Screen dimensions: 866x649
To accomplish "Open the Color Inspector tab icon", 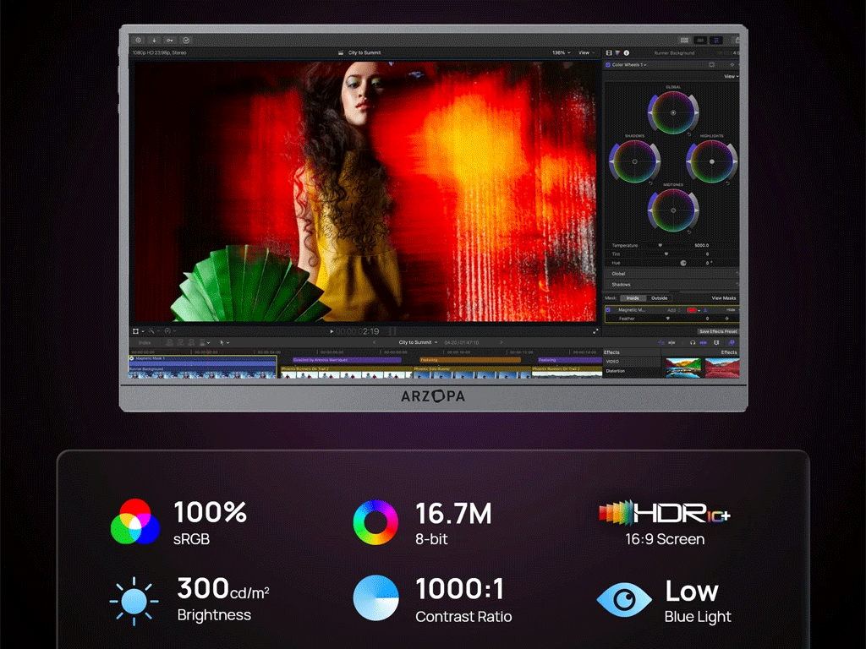I will (617, 53).
